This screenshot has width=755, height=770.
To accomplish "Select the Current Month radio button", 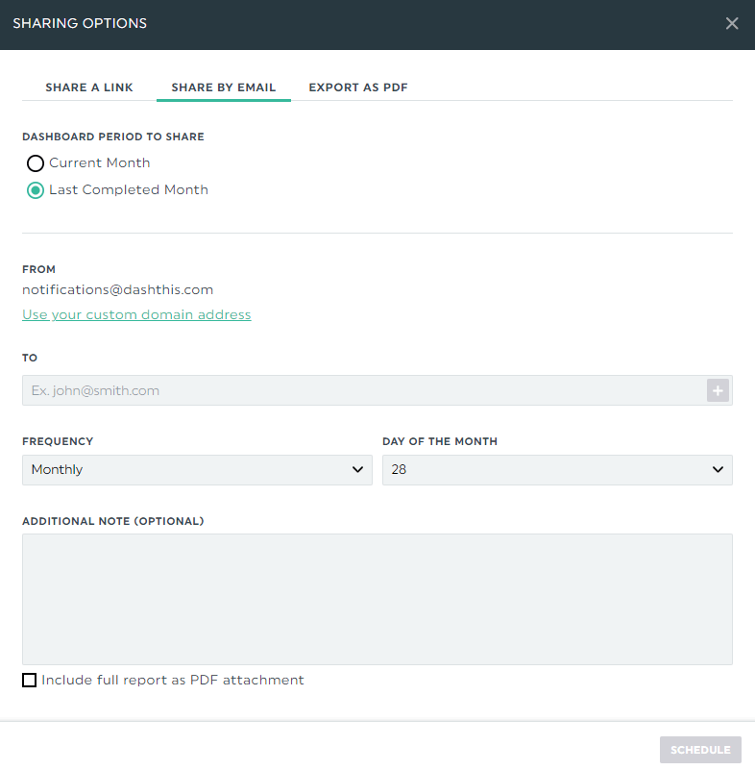I will [36, 163].
